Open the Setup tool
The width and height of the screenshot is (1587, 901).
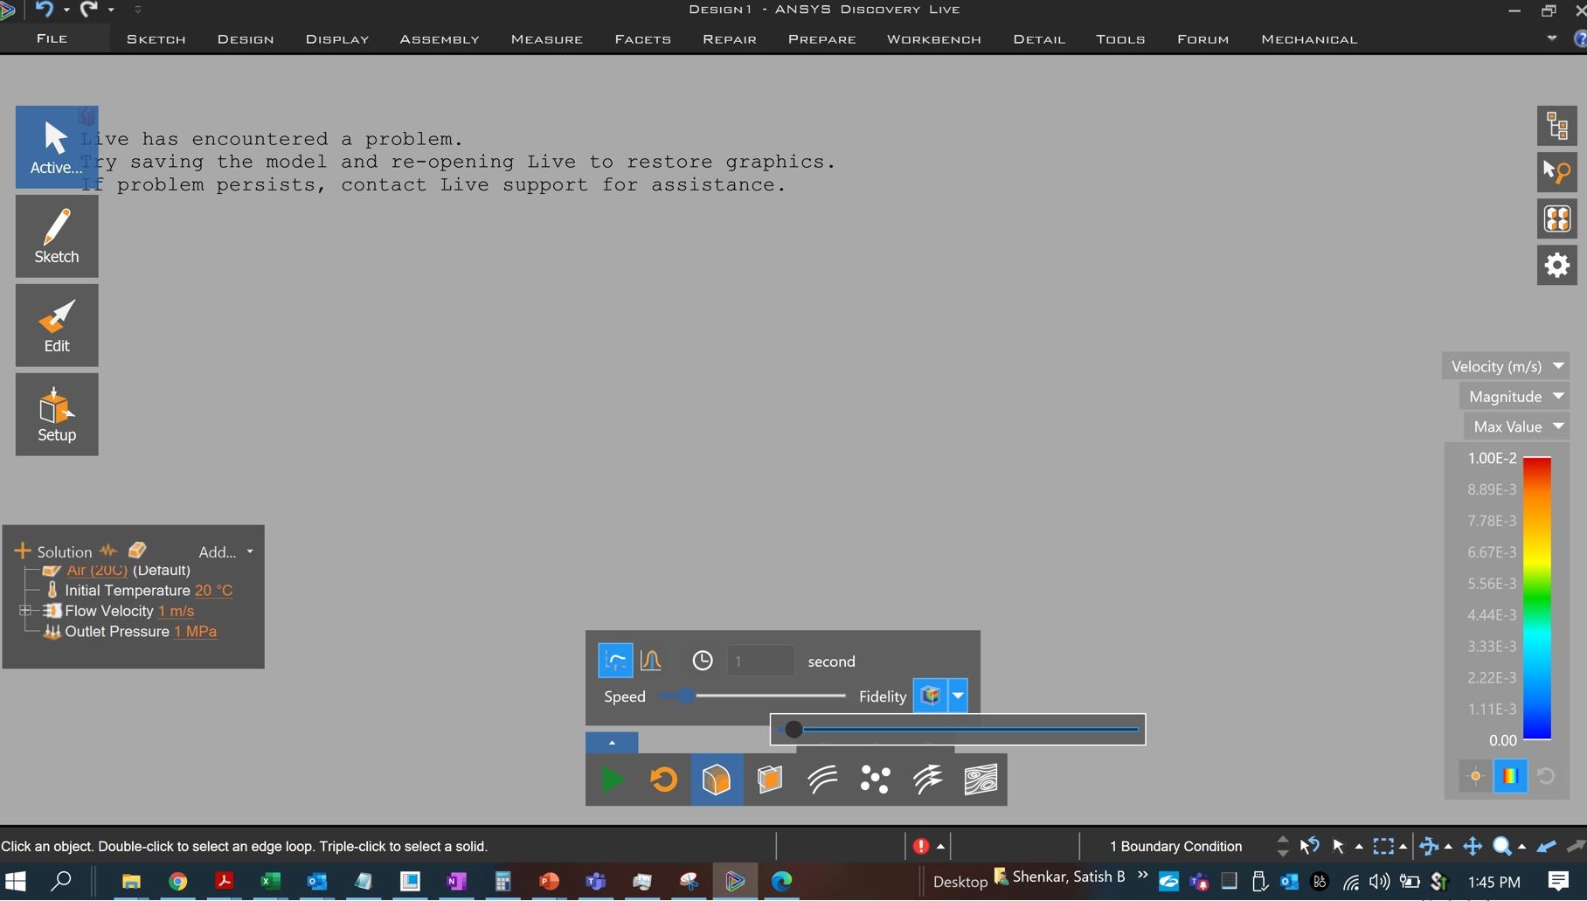(57, 414)
